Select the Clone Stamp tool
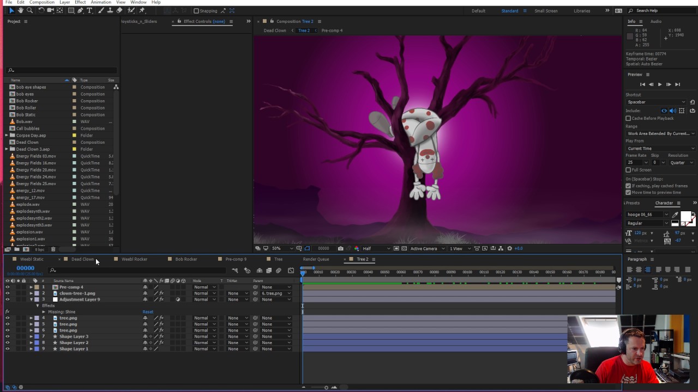The width and height of the screenshot is (698, 392). [110, 10]
